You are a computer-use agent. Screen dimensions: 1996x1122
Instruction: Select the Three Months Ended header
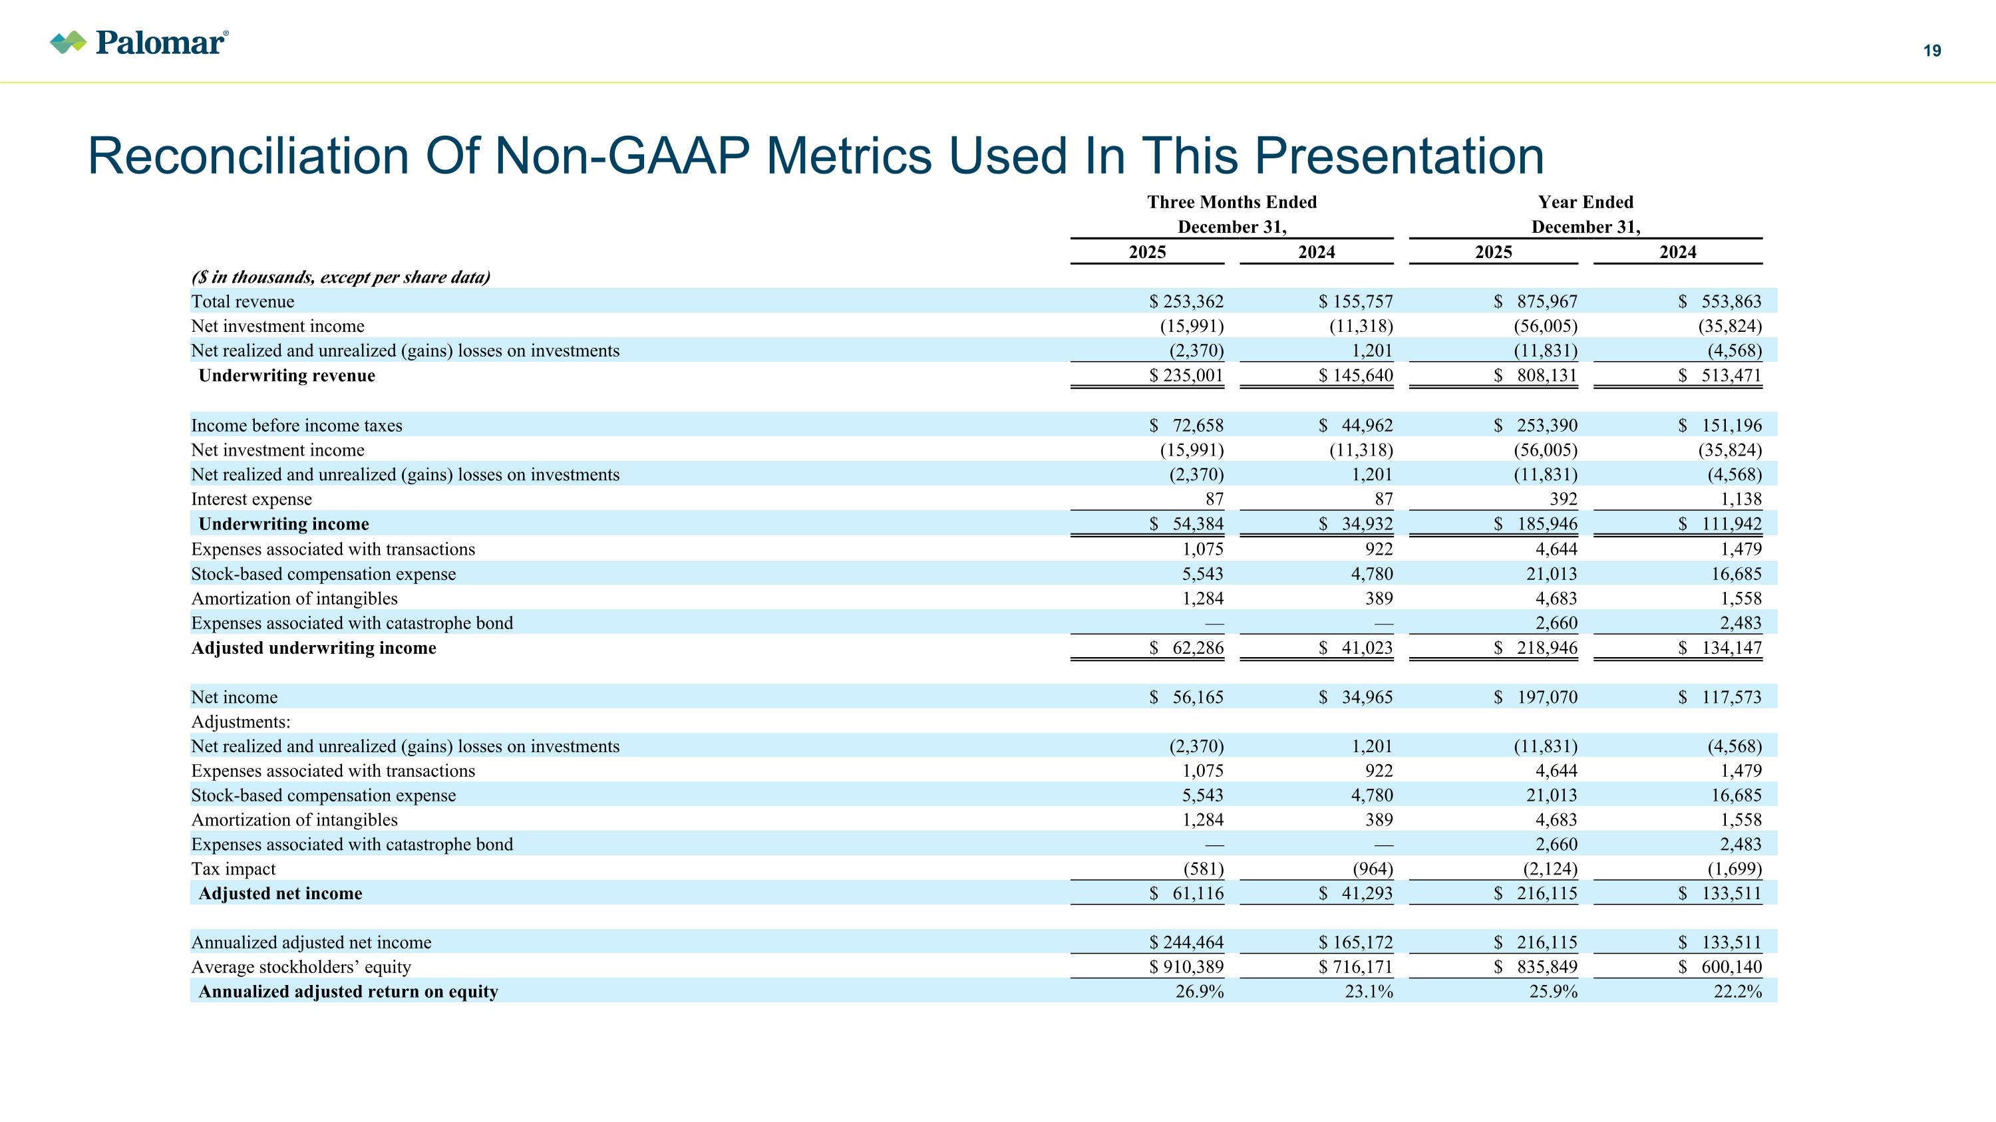1232,202
